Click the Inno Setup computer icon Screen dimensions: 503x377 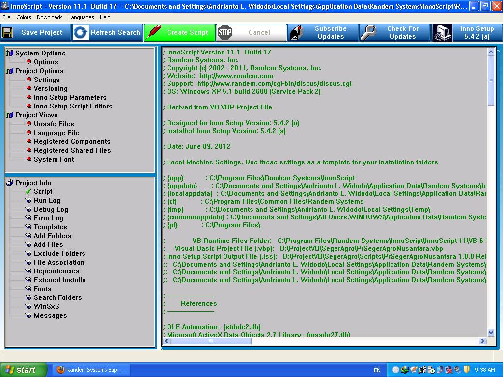coord(443,33)
